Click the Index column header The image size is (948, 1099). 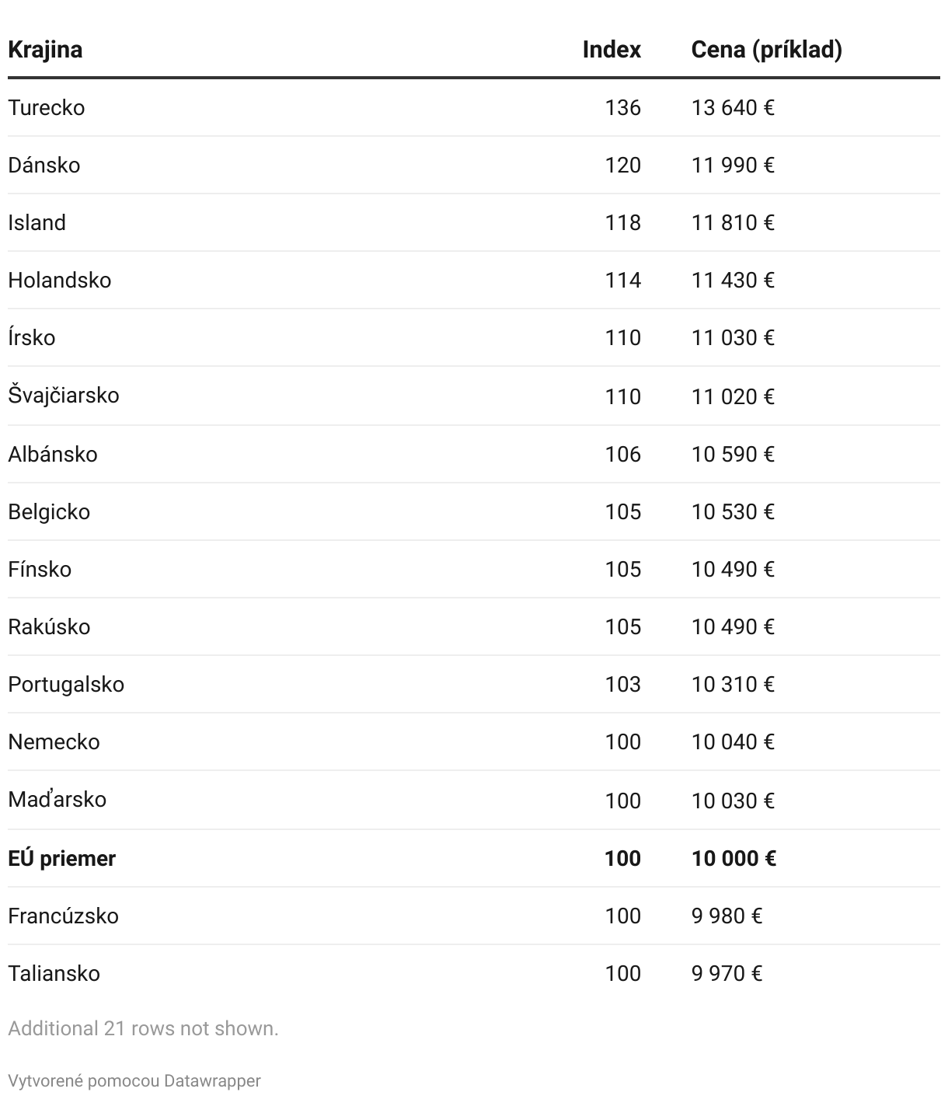pos(612,50)
